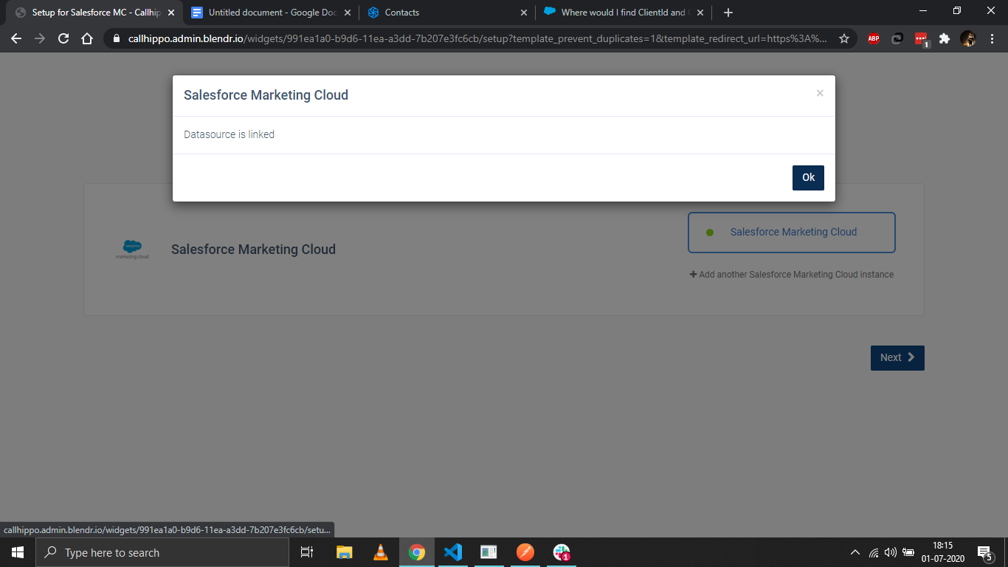Open the Chrome three-dot menu
This screenshot has width=1008, height=567.
[x=991, y=38]
